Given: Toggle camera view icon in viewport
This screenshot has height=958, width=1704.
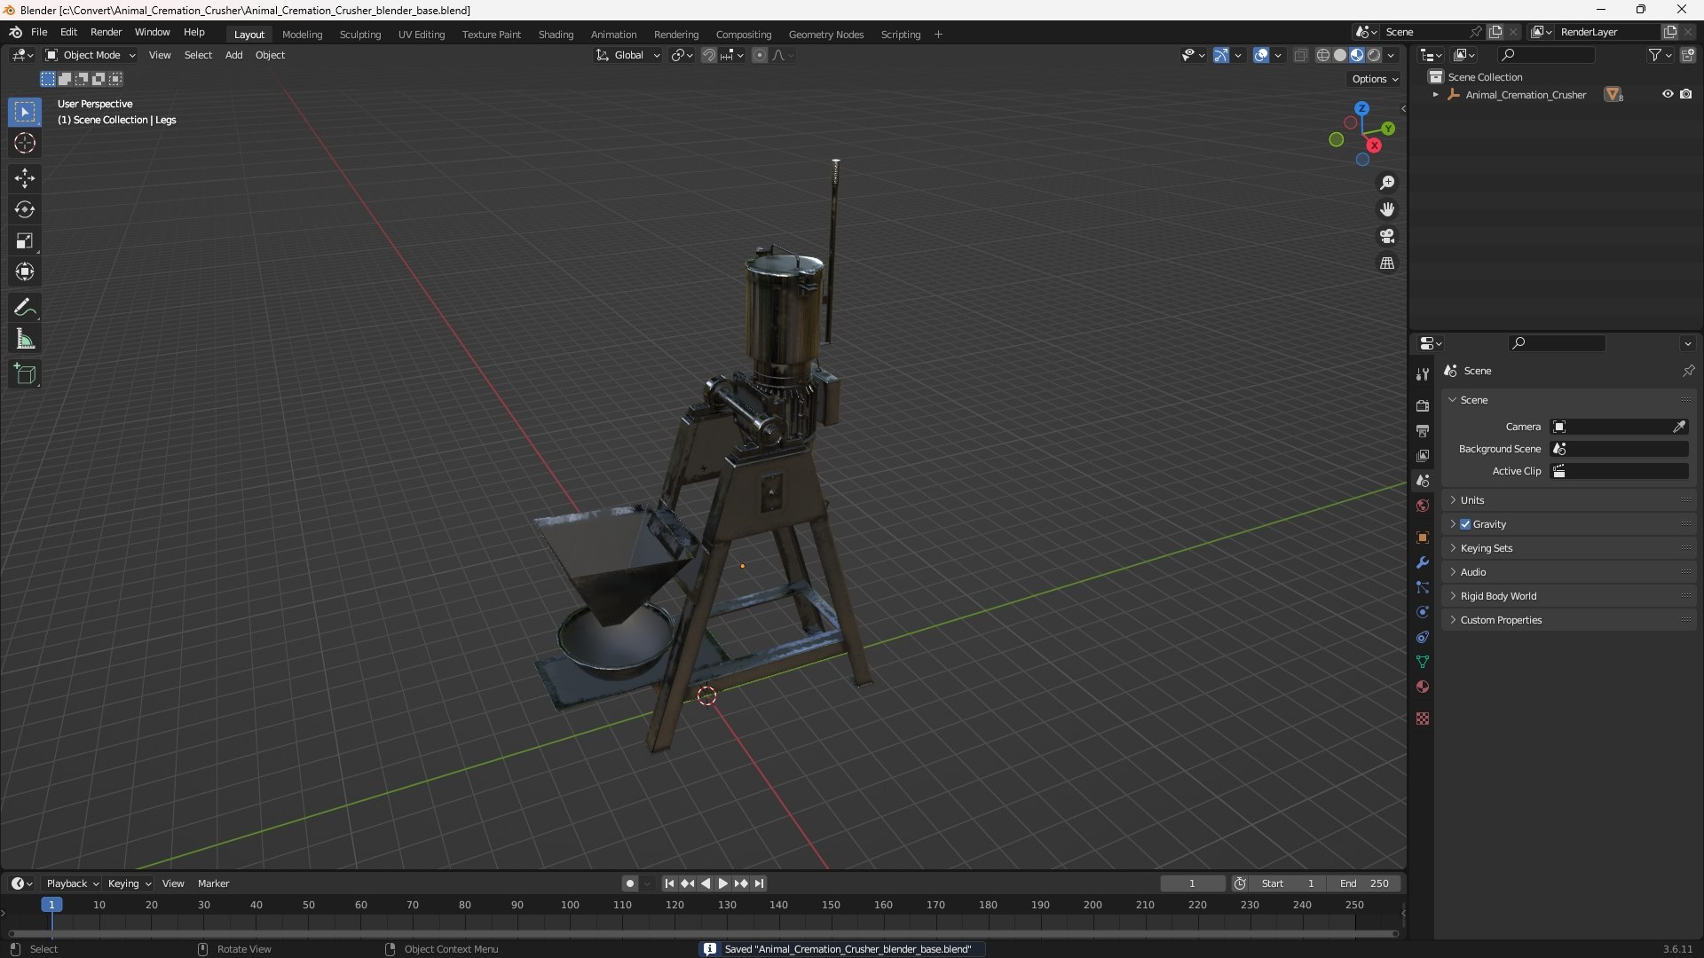Looking at the screenshot, I should [x=1387, y=236].
